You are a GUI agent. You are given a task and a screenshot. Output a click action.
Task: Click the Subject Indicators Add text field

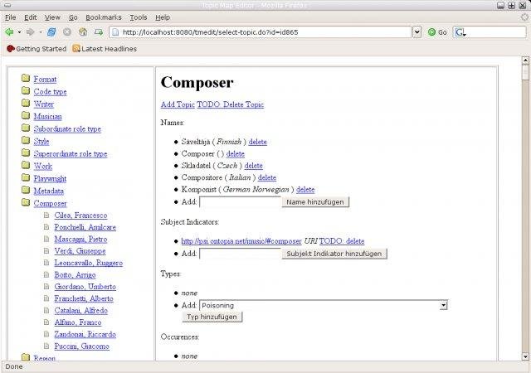pyautogui.click(x=239, y=254)
